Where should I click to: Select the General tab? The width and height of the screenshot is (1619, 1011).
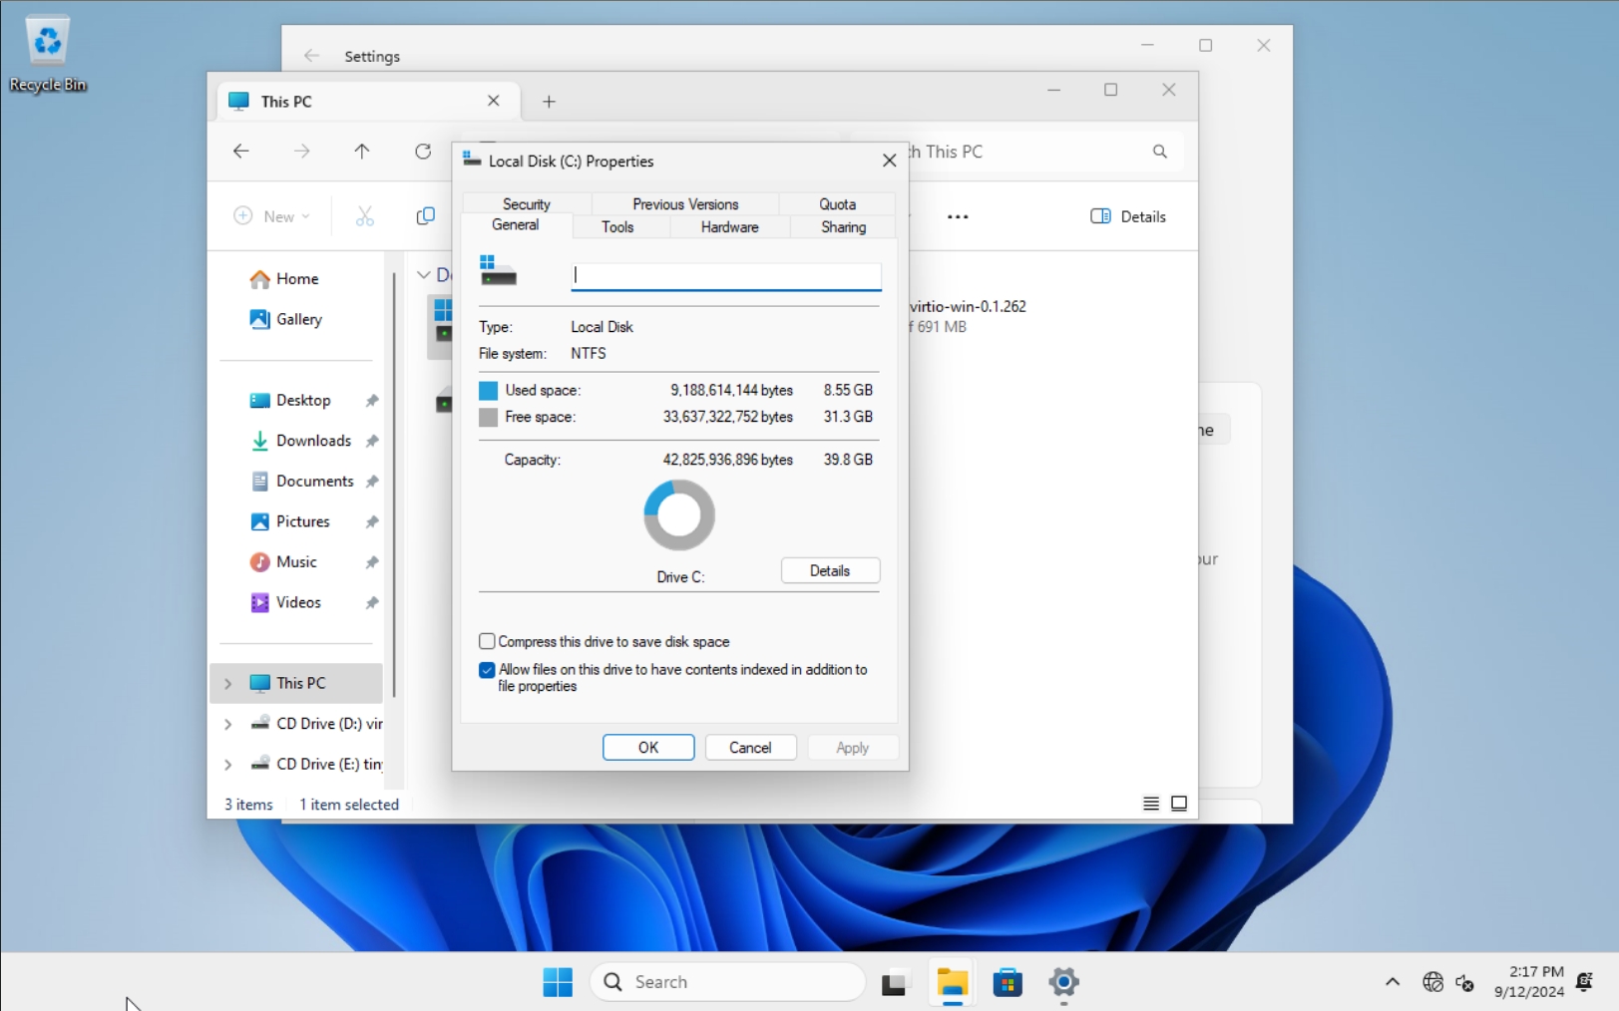pos(516,225)
